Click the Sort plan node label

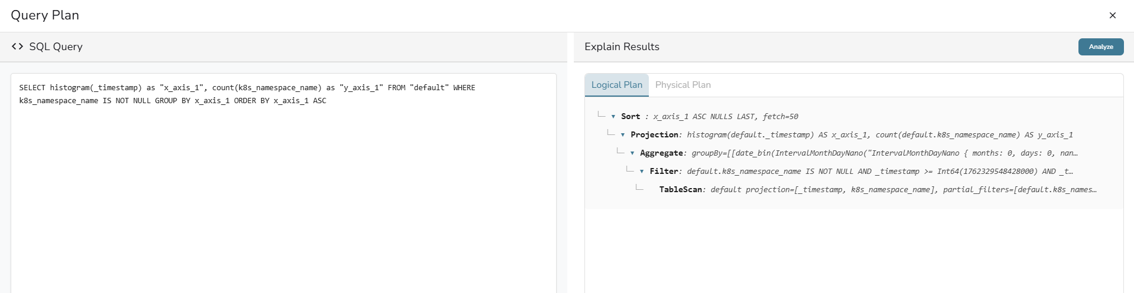click(631, 117)
